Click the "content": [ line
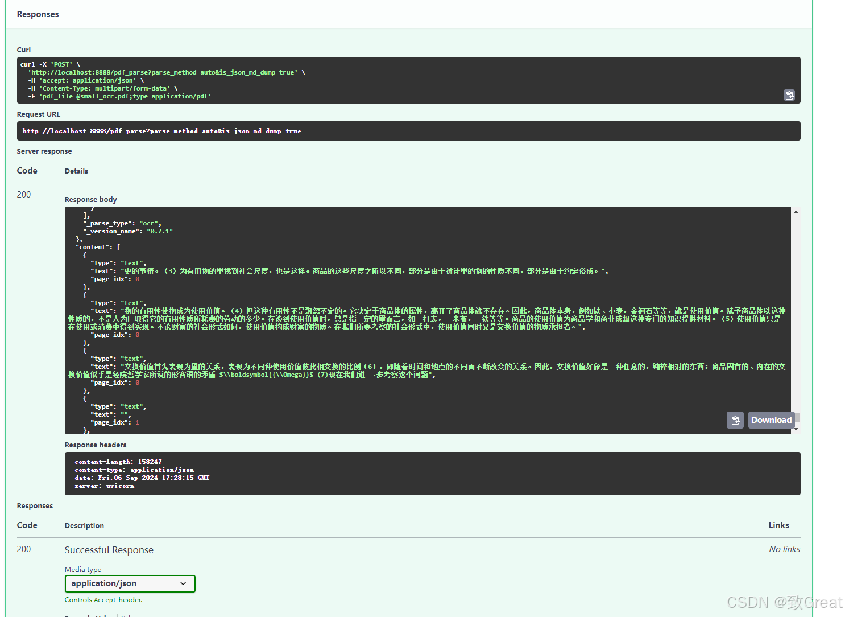This screenshot has width=845, height=617. click(98, 247)
